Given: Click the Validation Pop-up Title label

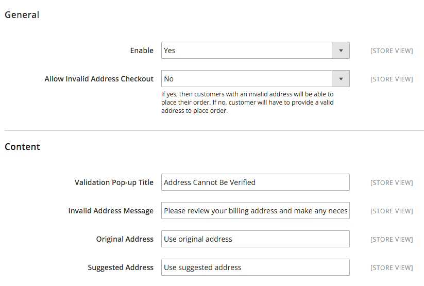Looking at the screenshot, I should [114, 182].
